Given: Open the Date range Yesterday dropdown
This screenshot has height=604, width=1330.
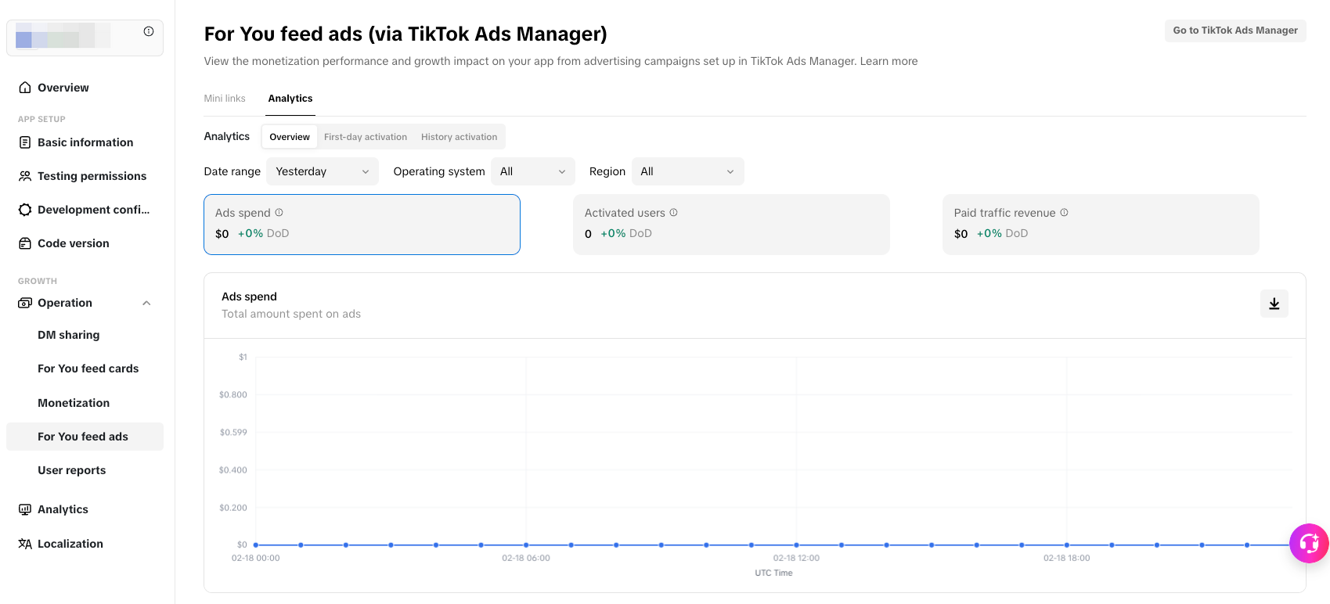Looking at the screenshot, I should click(x=322, y=171).
